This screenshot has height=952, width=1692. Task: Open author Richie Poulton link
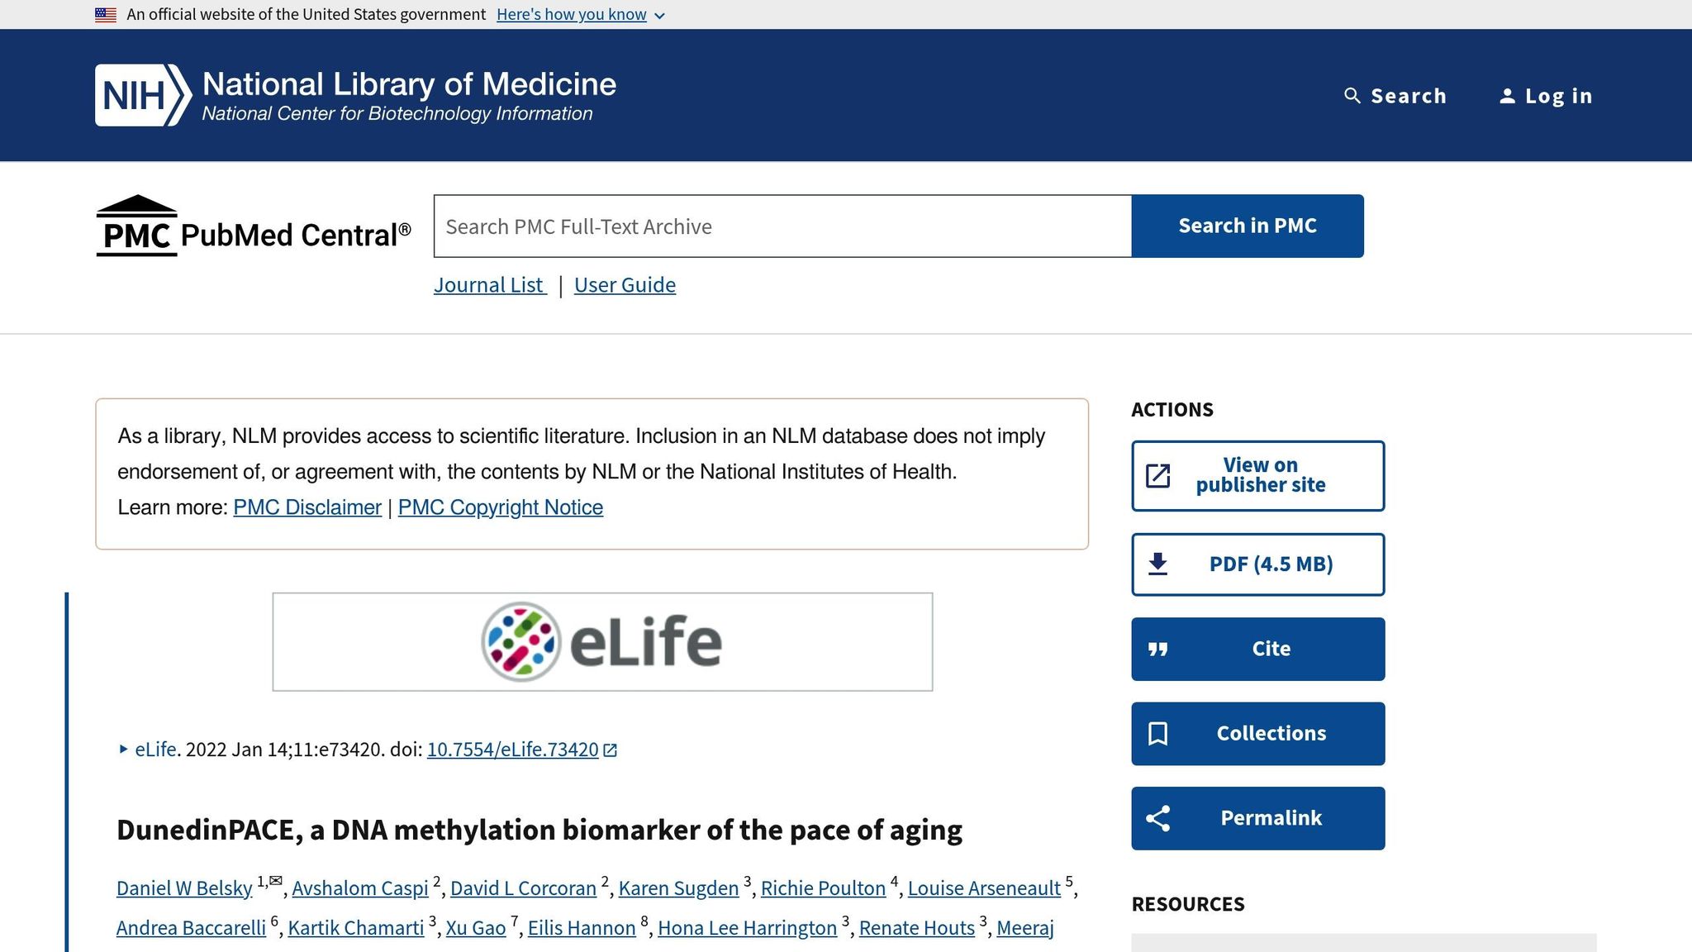[x=823, y=888]
